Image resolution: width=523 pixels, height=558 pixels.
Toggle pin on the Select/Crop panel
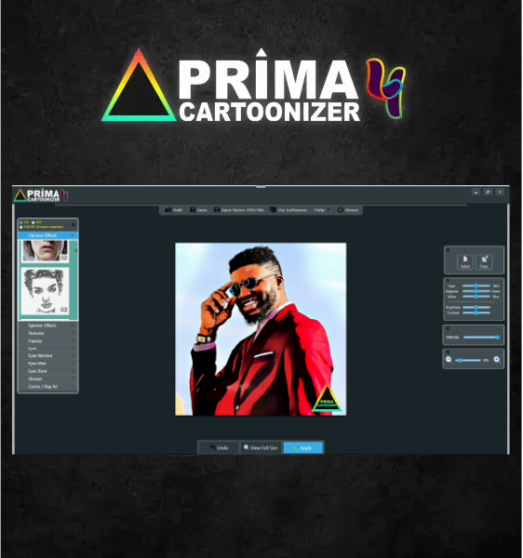pos(448,249)
